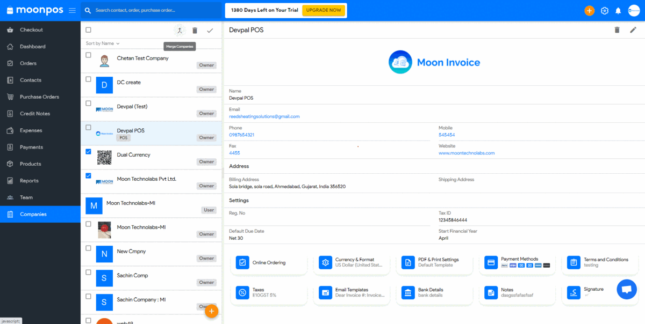This screenshot has height=324, width=645.
Task: Click phone number 0987654321
Action: tap(242, 135)
